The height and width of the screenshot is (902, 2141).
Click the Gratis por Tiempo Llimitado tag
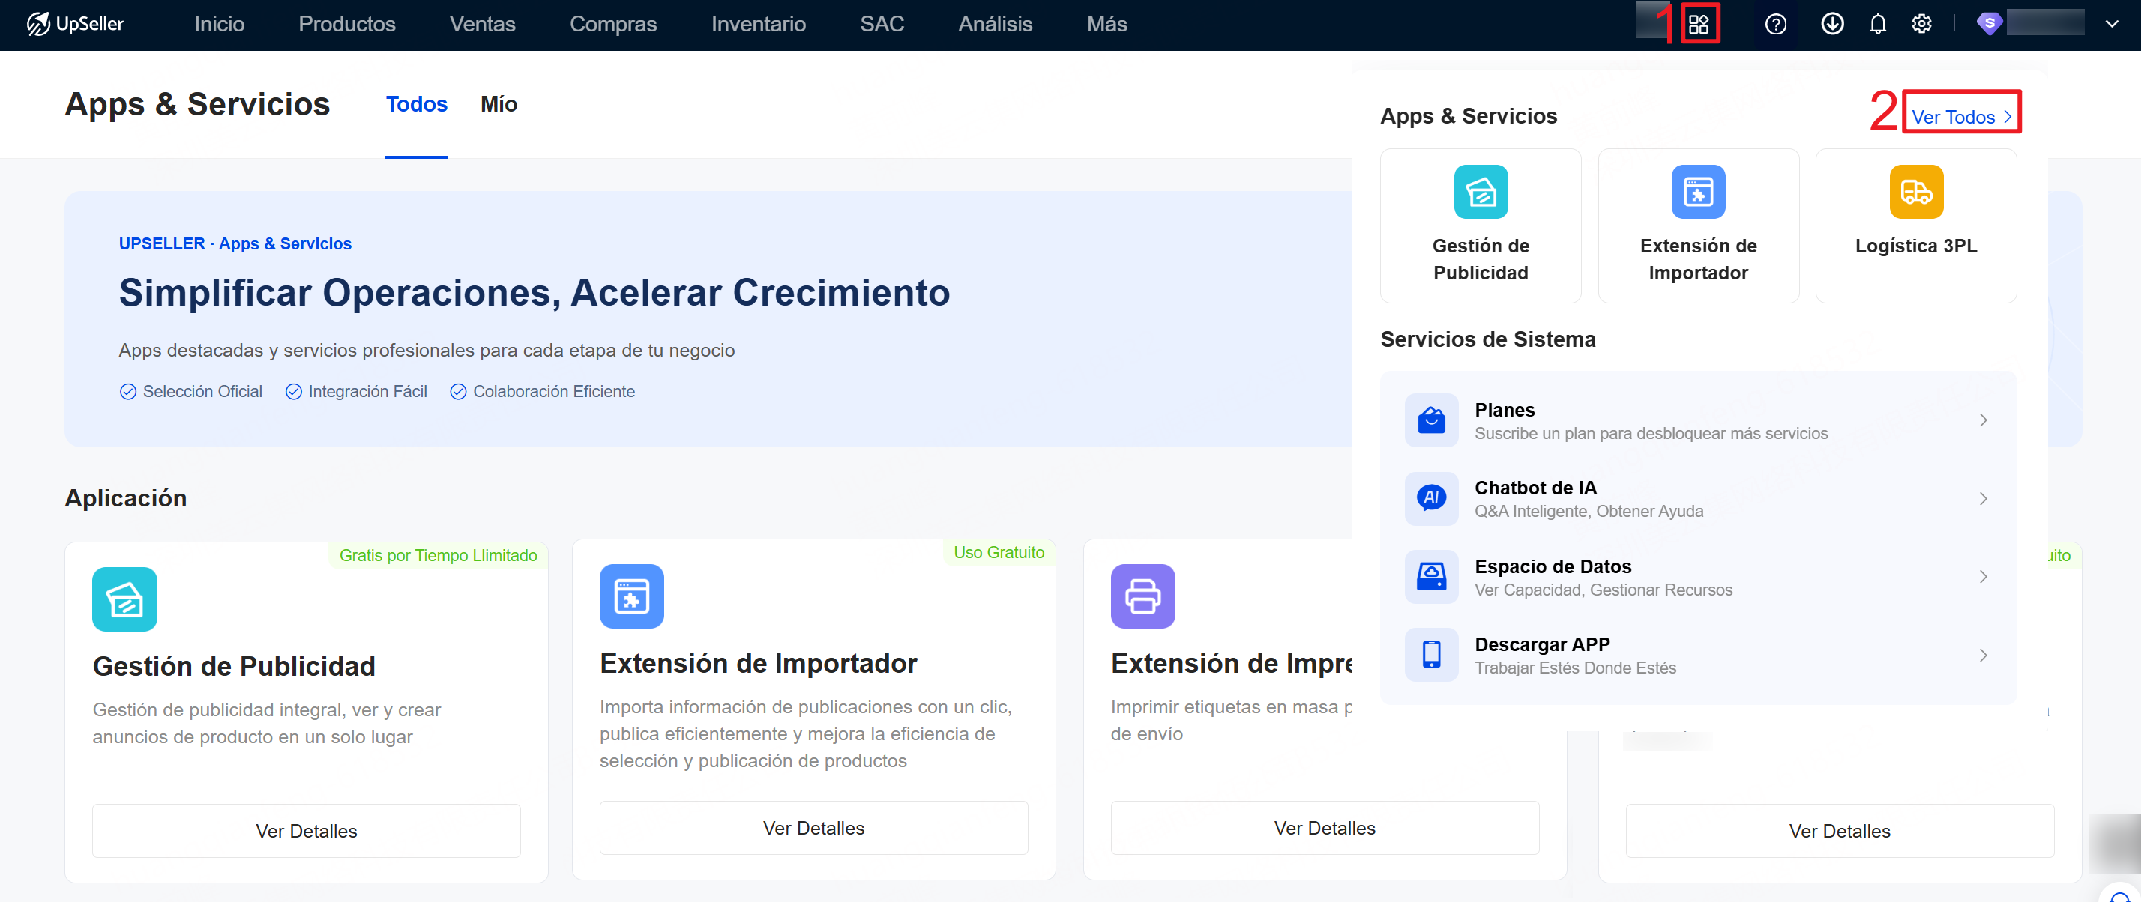438,555
